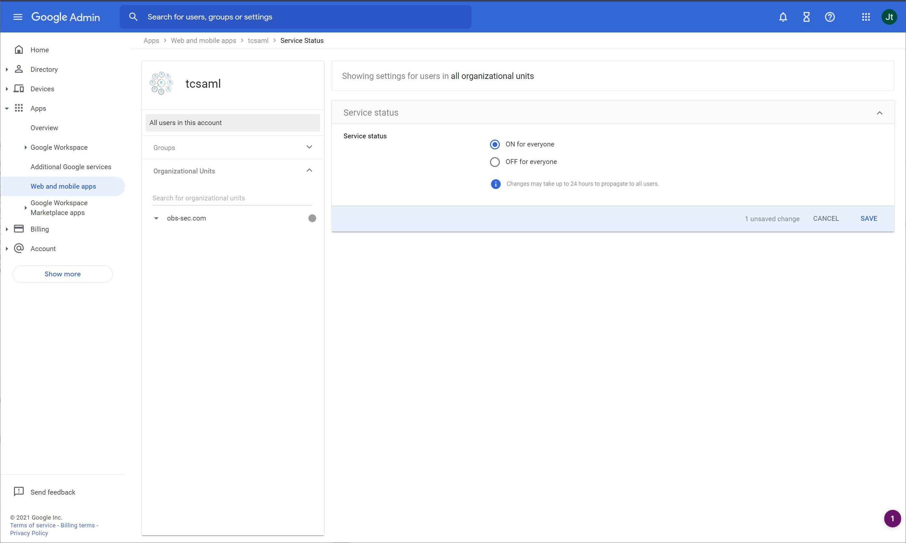Open the Jt account avatar
This screenshot has width=906, height=543.
click(x=889, y=17)
